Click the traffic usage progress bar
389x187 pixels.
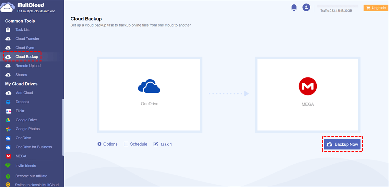pyautogui.click(x=337, y=6)
